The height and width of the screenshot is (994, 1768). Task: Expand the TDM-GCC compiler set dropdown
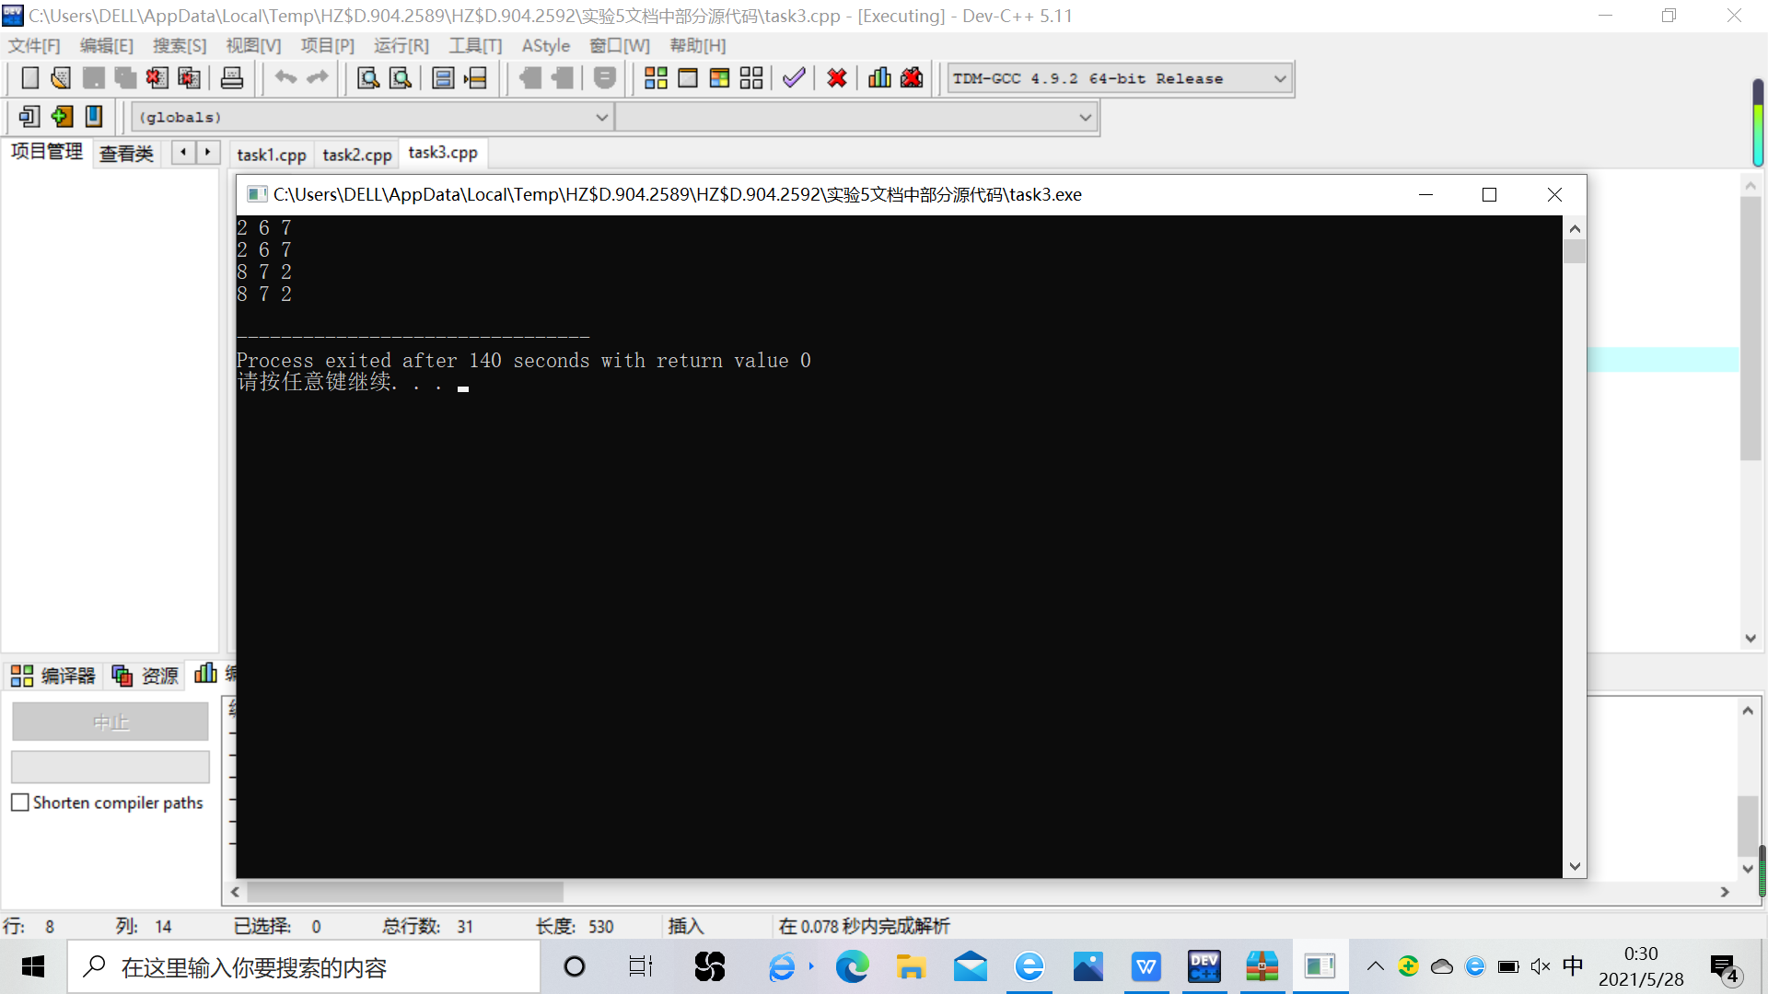1279,79
